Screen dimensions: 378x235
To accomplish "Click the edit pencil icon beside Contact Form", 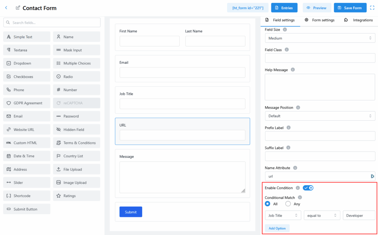I will (x=18, y=8).
